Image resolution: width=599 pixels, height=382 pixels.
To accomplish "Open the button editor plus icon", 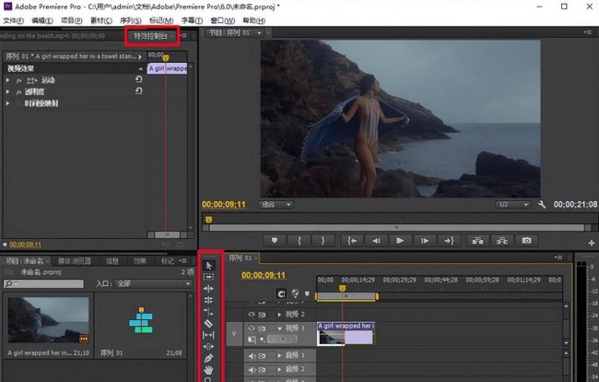I will (x=592, y=243).
